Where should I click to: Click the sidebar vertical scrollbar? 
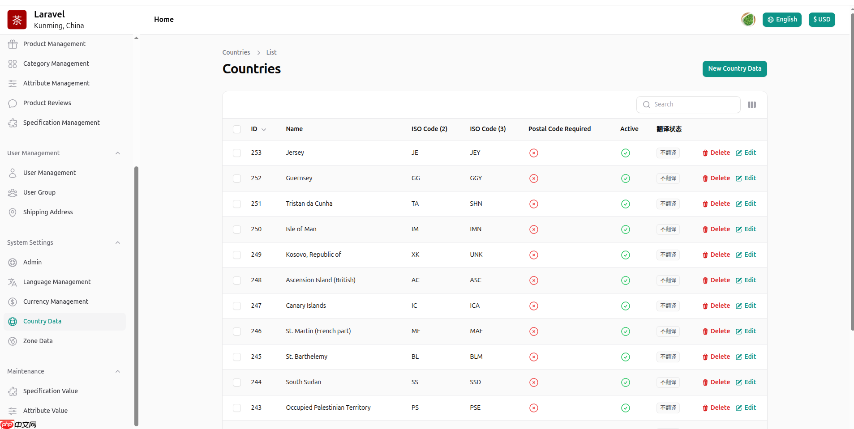coord(136,295)
